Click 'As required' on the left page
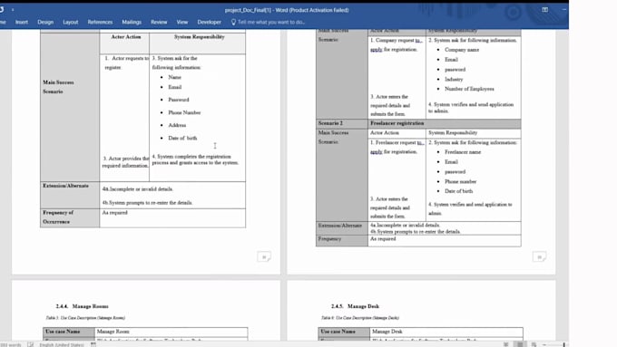The image size is (617, 347). point(115,213)
